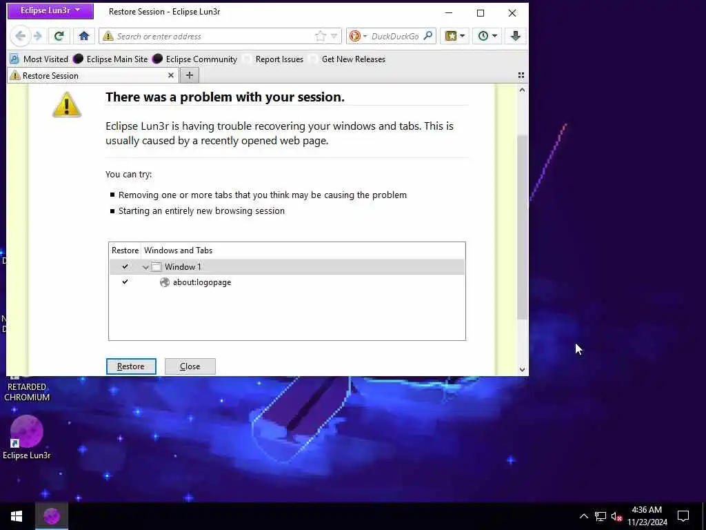This screenshot has height=530, width=706.
Task: Go to the home page icon
Action: coord(83,36)
